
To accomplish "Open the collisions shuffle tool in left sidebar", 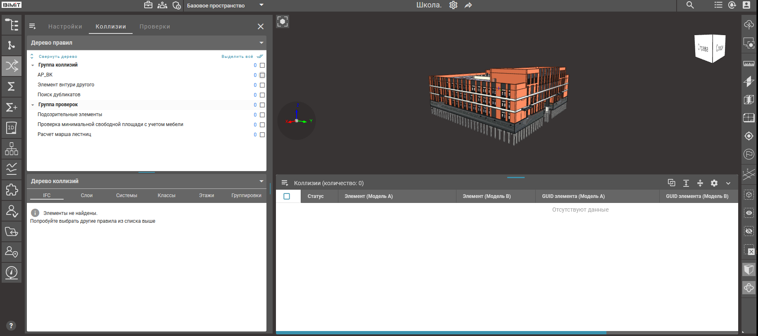I will 12,66.
